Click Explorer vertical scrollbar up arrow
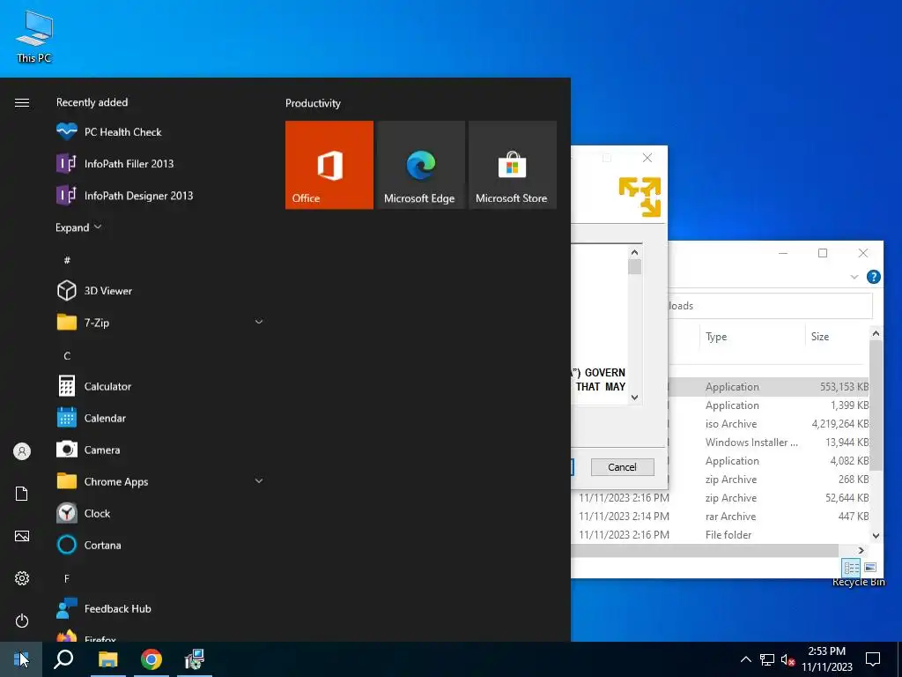902x677 pixels. pos(876,333)
